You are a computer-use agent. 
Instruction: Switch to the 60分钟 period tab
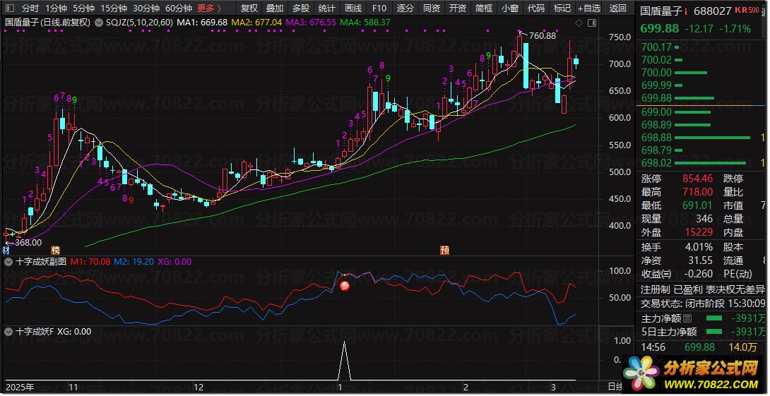point(178,8)
